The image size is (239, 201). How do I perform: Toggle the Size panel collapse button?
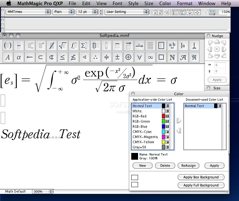tap(208, 88)
